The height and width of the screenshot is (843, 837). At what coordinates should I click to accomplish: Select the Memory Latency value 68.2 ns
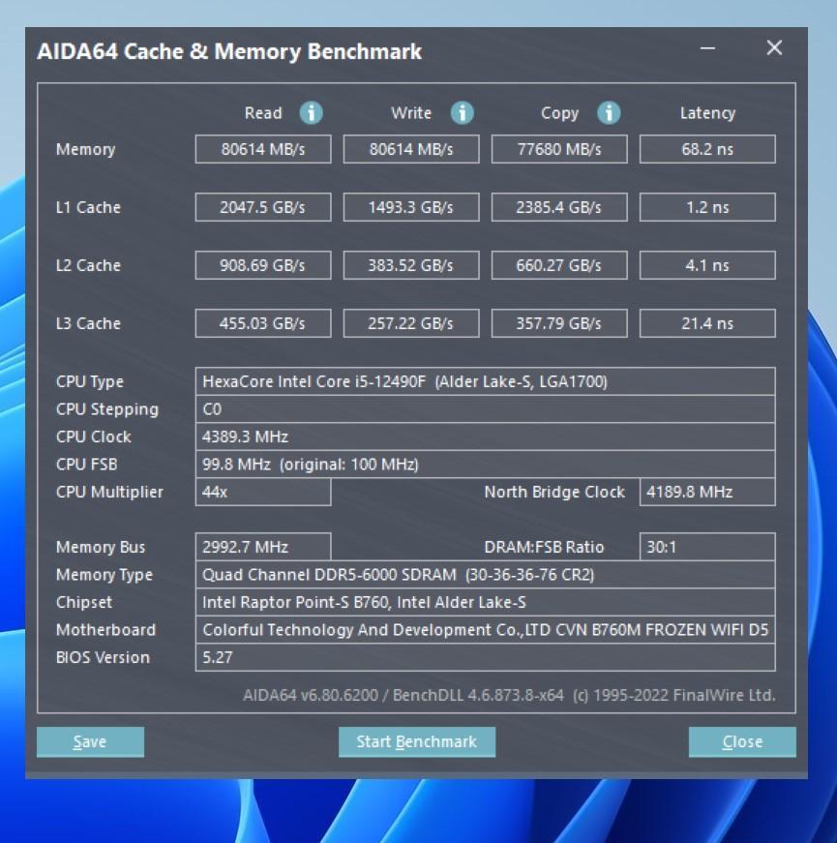pos(707,149)
